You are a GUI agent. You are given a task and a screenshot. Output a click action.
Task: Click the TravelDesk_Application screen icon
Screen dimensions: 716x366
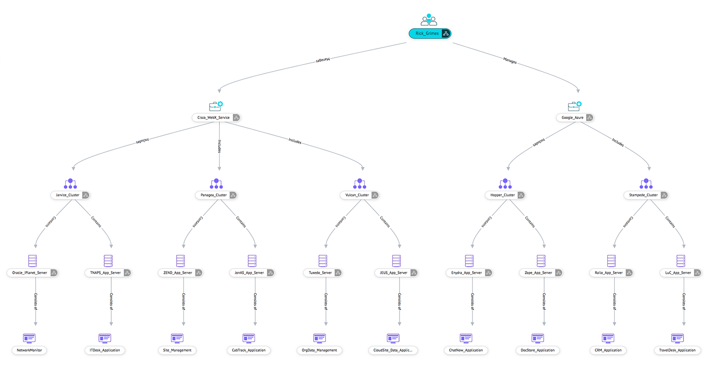678,338
